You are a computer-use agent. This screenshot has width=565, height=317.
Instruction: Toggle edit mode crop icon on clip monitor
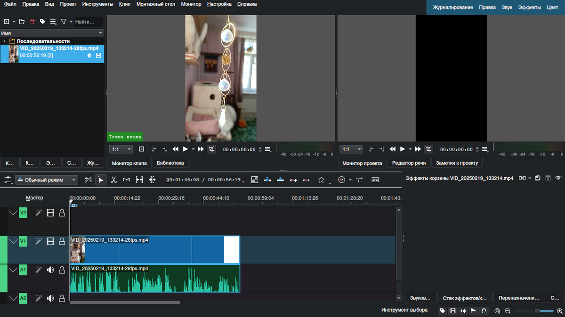pos(211,149)
